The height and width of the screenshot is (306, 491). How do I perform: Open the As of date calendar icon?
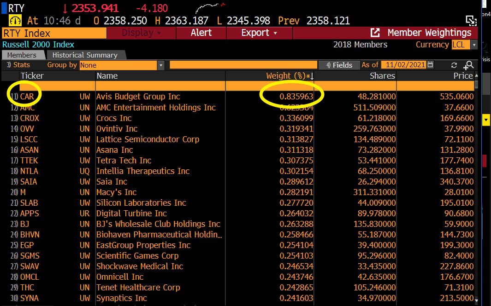coord(430,65)
